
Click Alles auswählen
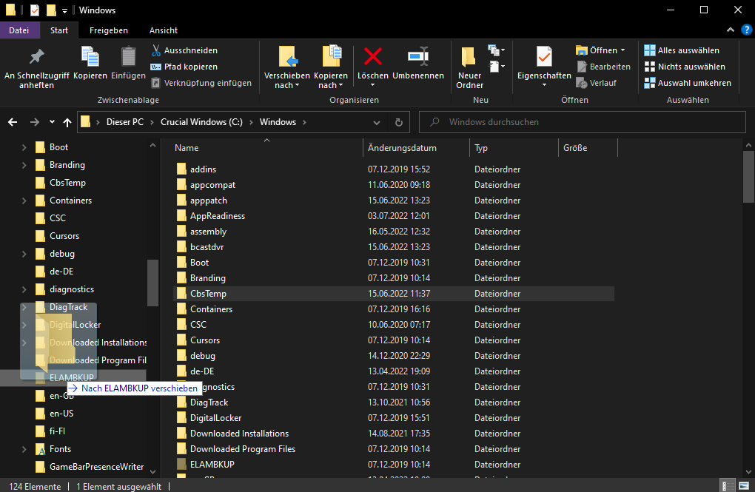pos(682,50)
